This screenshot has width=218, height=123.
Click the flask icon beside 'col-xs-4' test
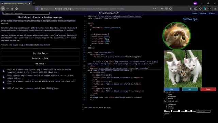coord(4,77)
